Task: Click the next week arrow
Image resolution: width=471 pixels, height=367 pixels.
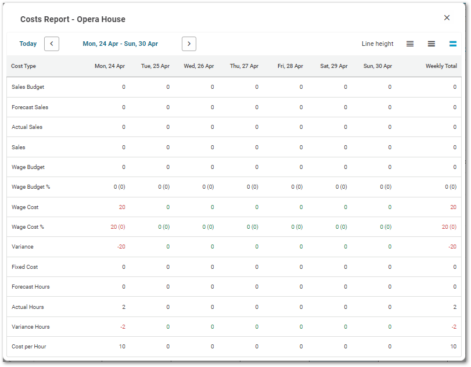Action: pyautogui.click(x=189, y=44)
